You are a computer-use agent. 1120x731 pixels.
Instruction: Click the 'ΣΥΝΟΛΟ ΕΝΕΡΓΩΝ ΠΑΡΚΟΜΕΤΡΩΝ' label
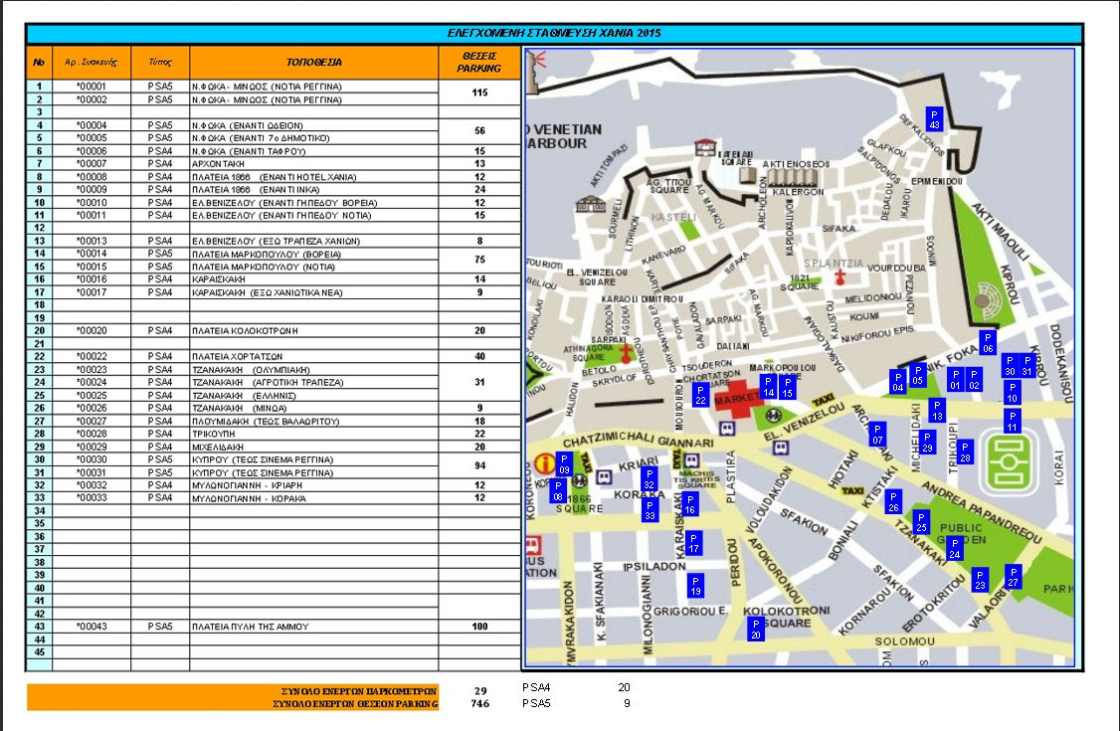(x=358, y=691)
